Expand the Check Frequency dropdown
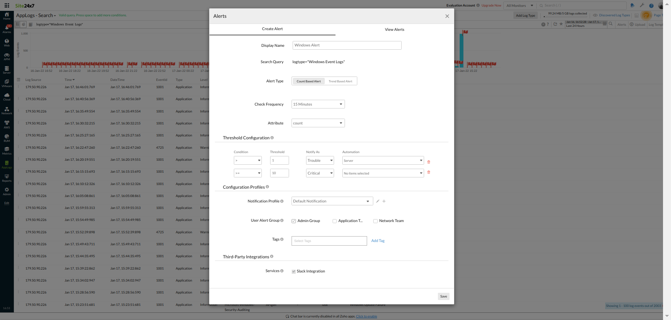This screenshot has width=671, height=320. tap(318, 104)
